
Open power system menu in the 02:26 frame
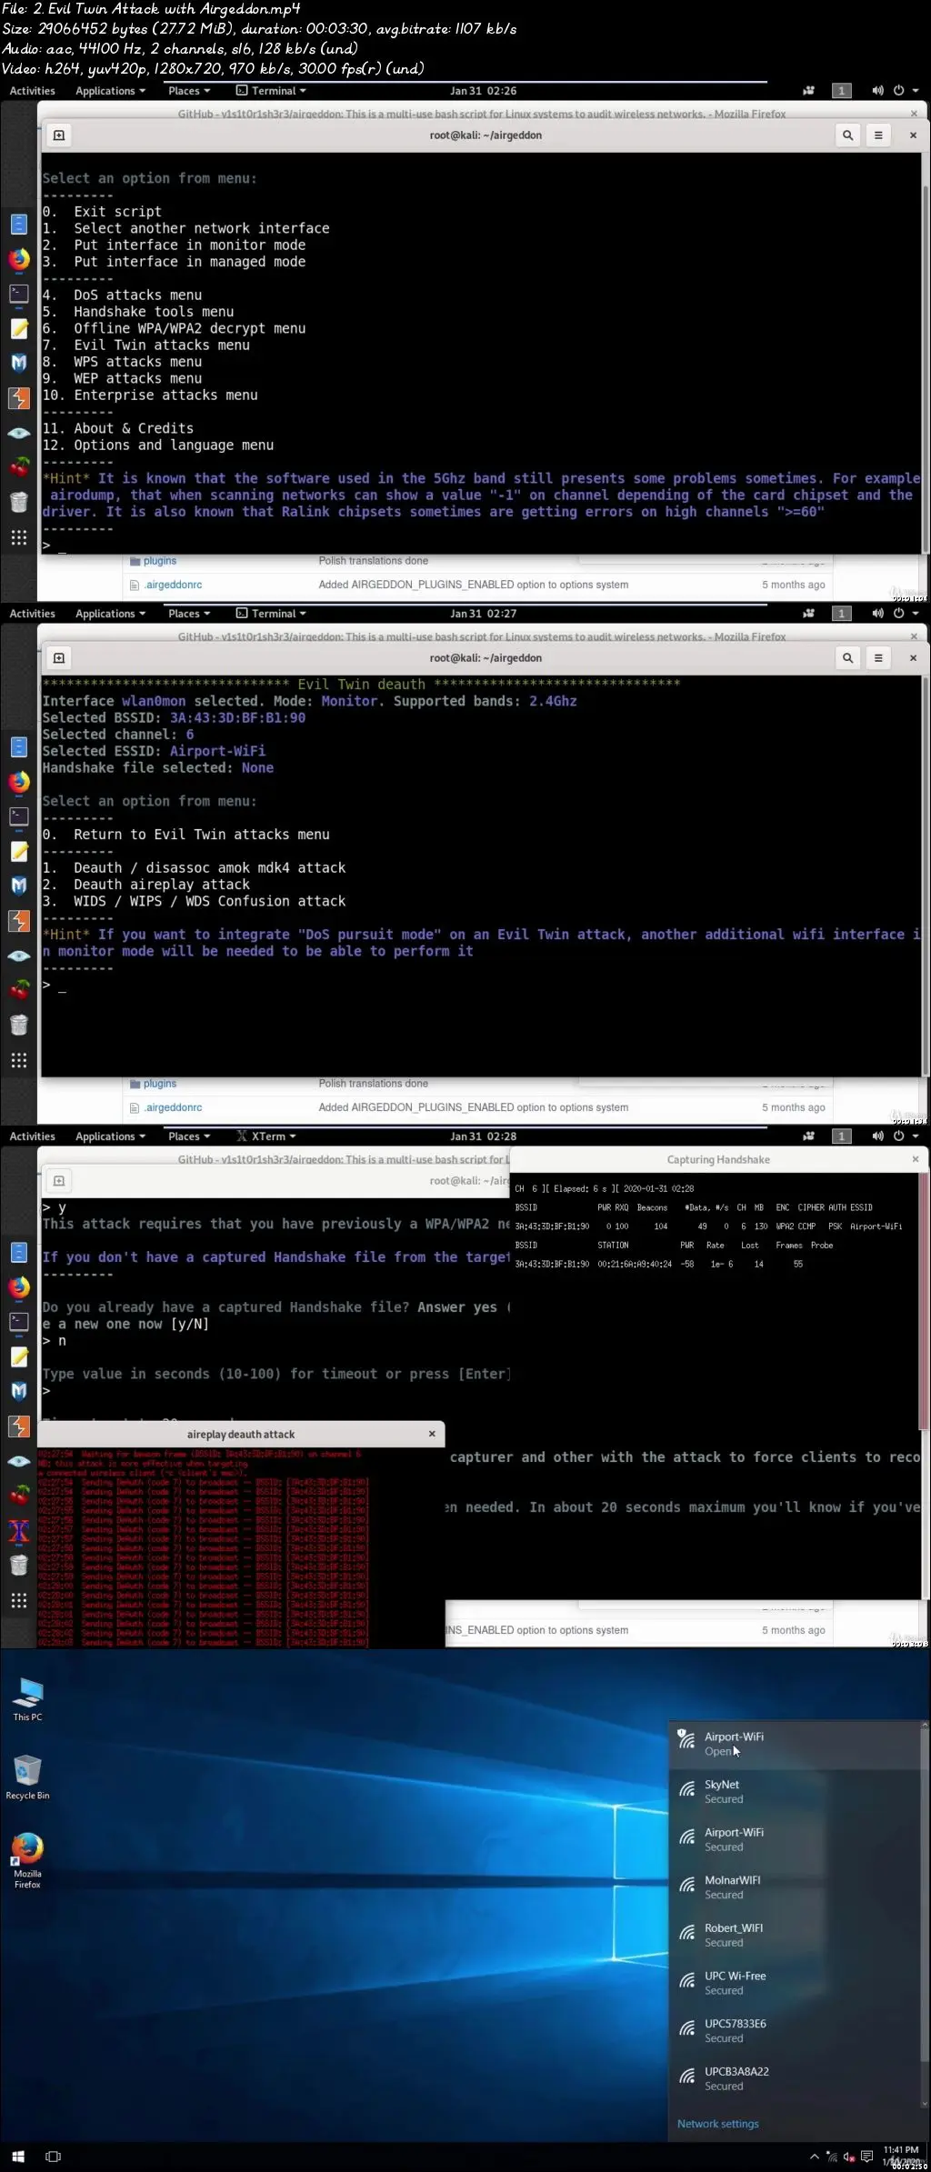pos(906,91)
